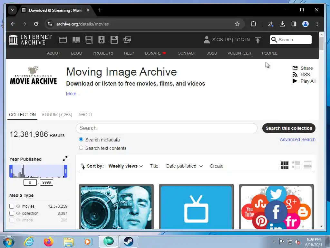Open the Software floppy disk icon
Image resolution: width=330 pixels, height=248 pixels.
point(114,40)
